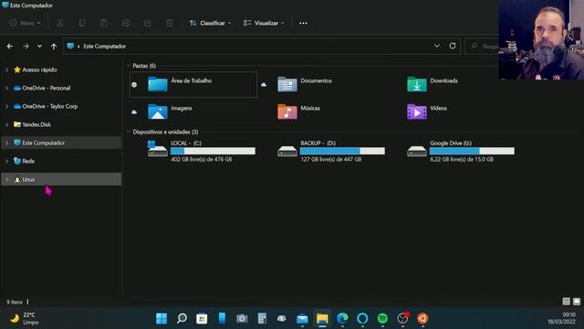Open taskbar Search magnifier
The height and width of the screenshot is (329, 584).
pyautogui.click(x=182, y=319)
